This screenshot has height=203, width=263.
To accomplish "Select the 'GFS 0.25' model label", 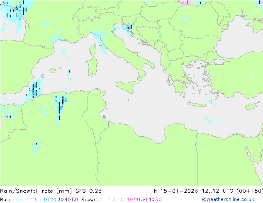I will (x=88, y=191).
